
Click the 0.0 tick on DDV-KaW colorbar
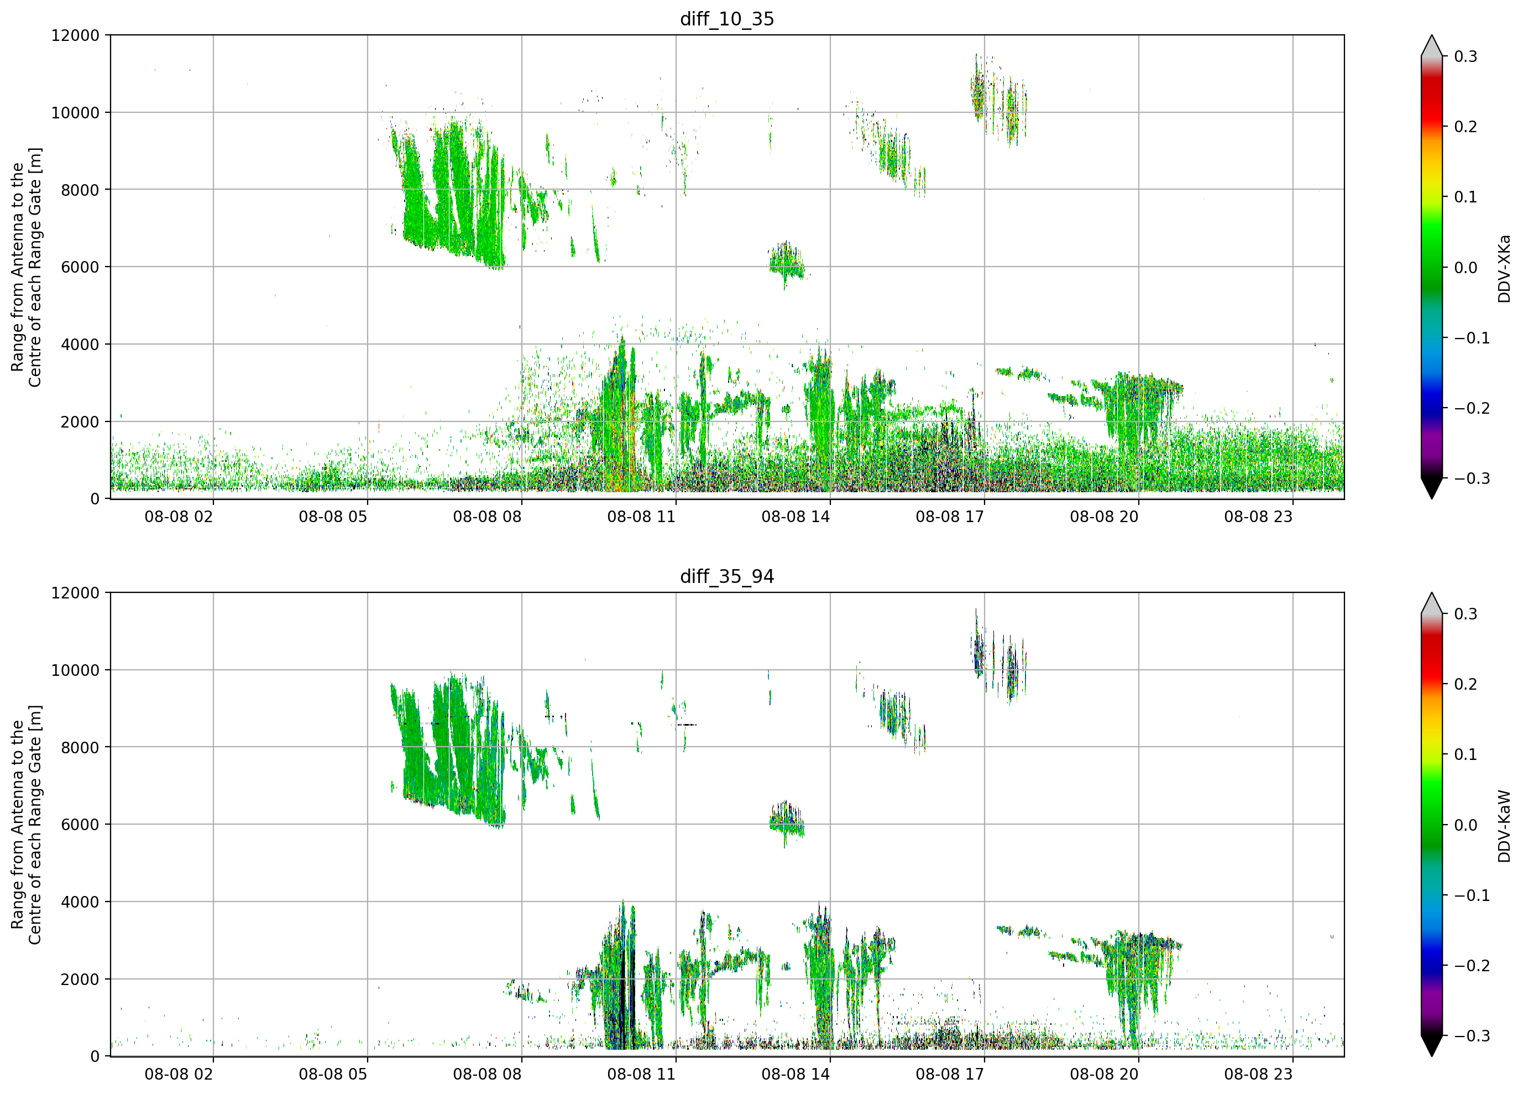click(1466, 825)
